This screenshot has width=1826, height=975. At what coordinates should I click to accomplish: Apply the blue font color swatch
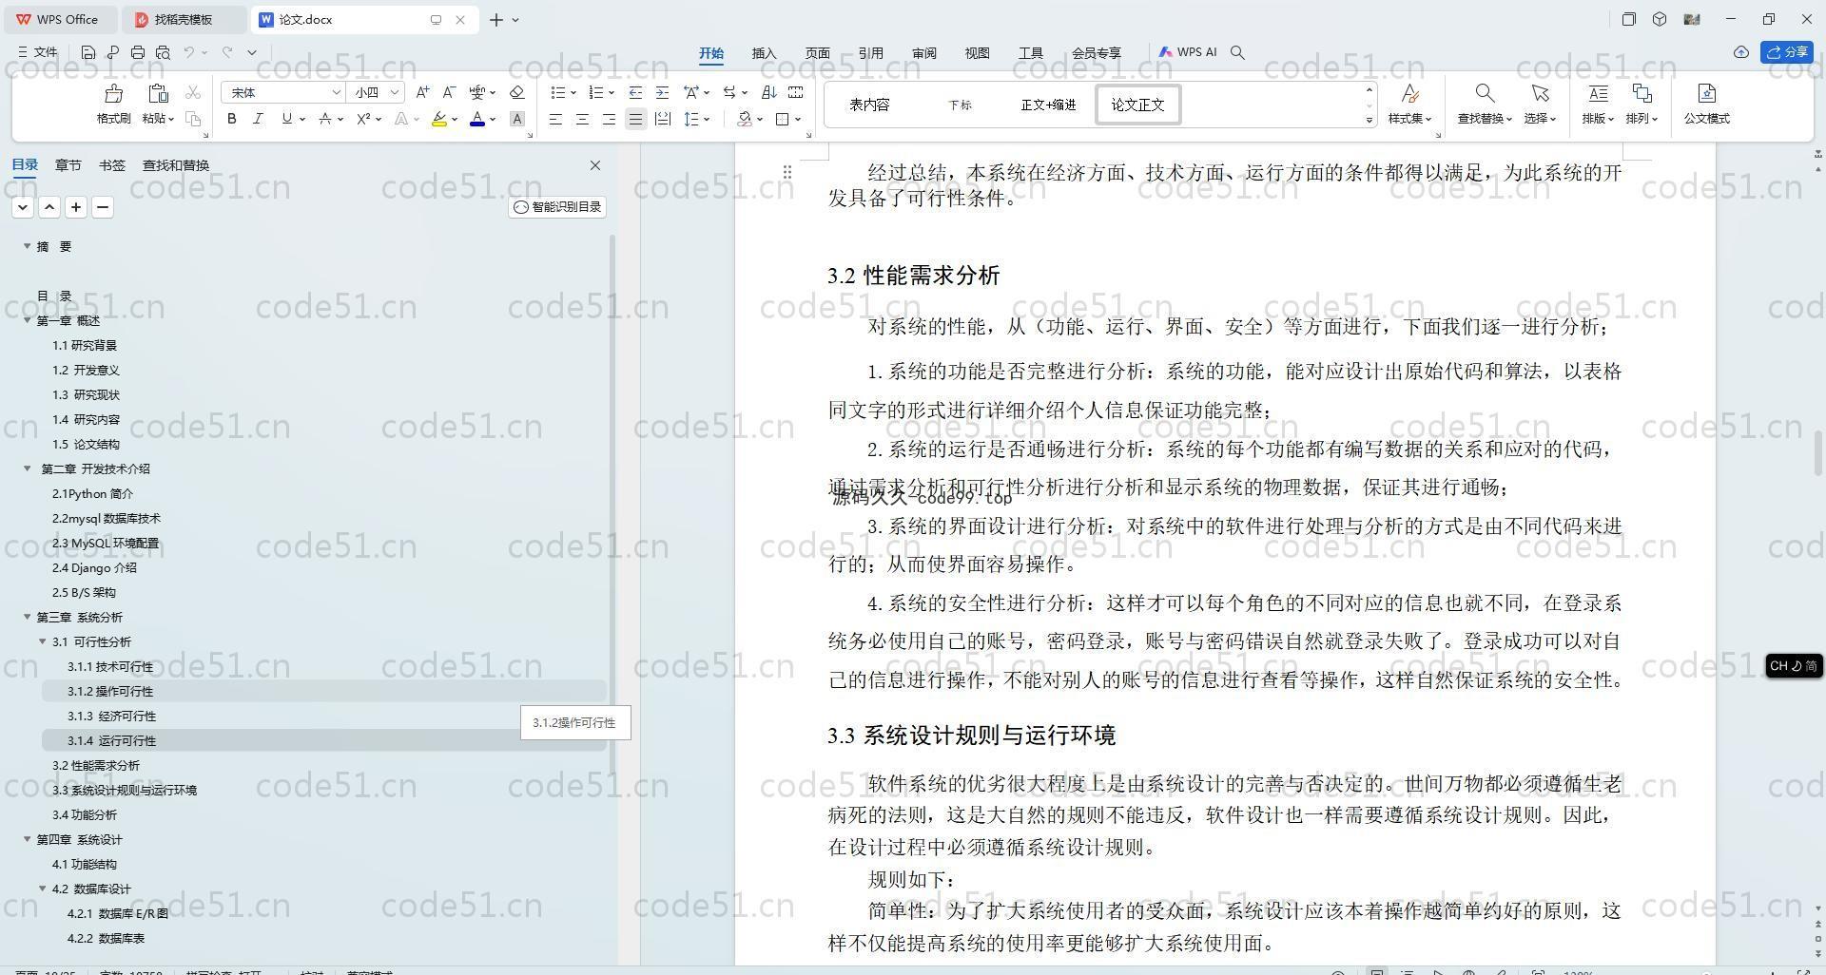pyautogui.click(x=477, y=119)
